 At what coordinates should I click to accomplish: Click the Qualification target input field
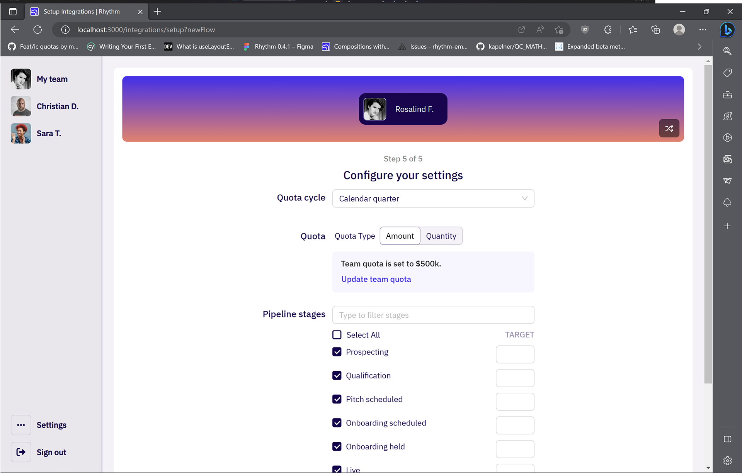[x=515, y=378]
